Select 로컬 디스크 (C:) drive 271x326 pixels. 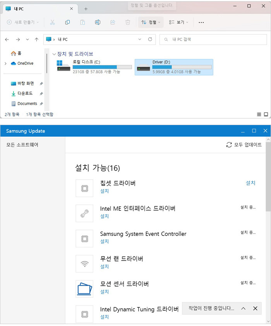pos(94,67)
